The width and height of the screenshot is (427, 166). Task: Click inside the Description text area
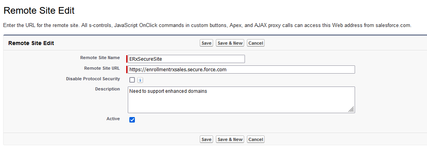point(241,100)
